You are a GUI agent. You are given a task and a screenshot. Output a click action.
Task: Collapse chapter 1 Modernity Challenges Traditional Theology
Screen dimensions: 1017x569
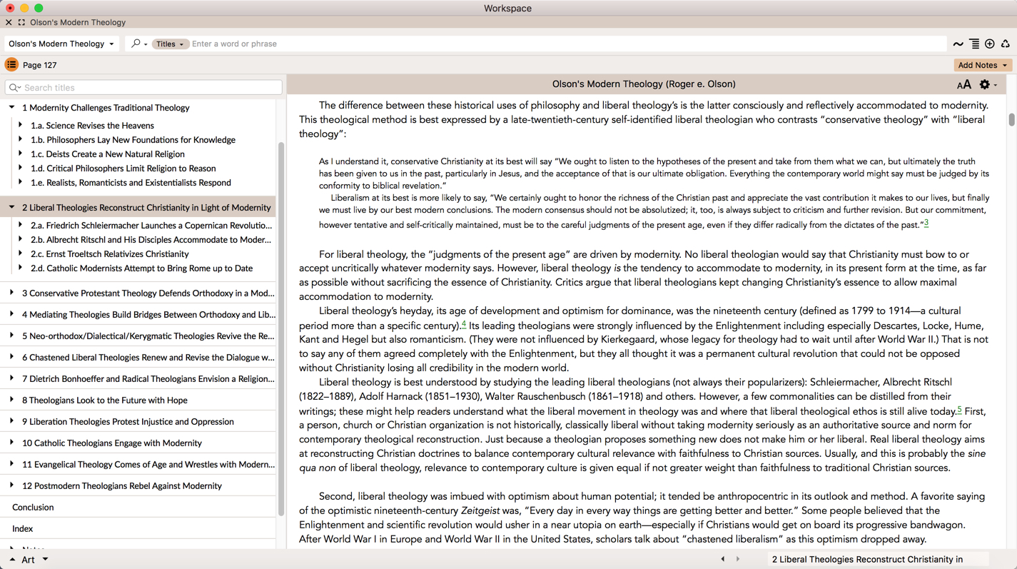pos(11,107)
